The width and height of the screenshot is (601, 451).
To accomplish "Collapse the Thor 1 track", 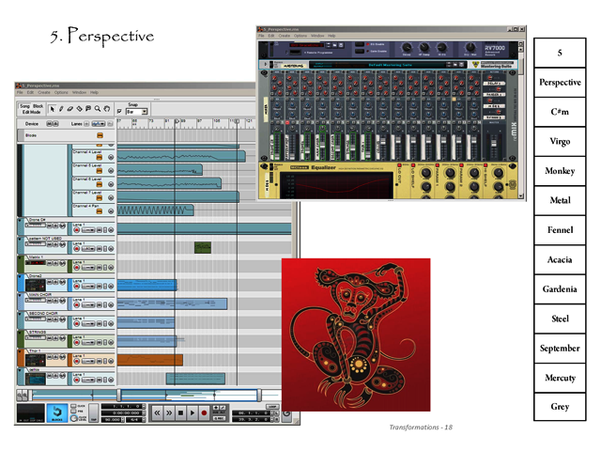I will pos(20,351).
